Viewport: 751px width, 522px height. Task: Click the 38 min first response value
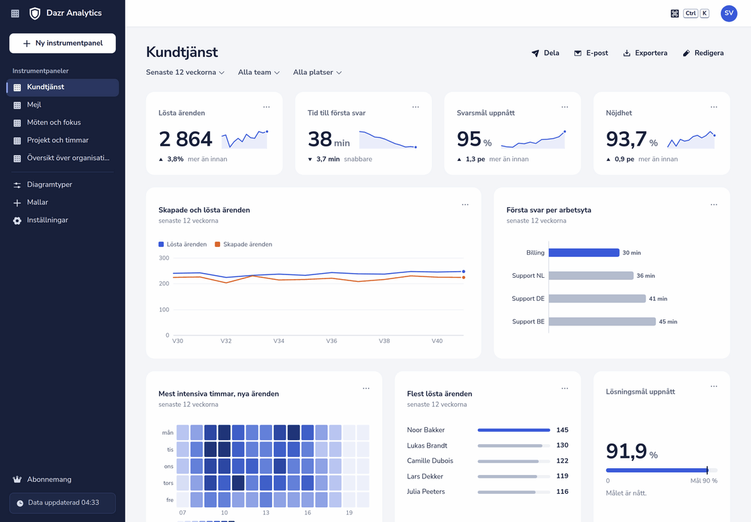pos(329,139)
